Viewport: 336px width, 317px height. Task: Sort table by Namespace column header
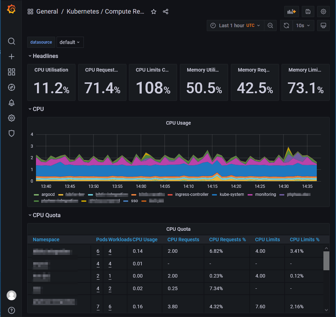(x=46, y=239)
